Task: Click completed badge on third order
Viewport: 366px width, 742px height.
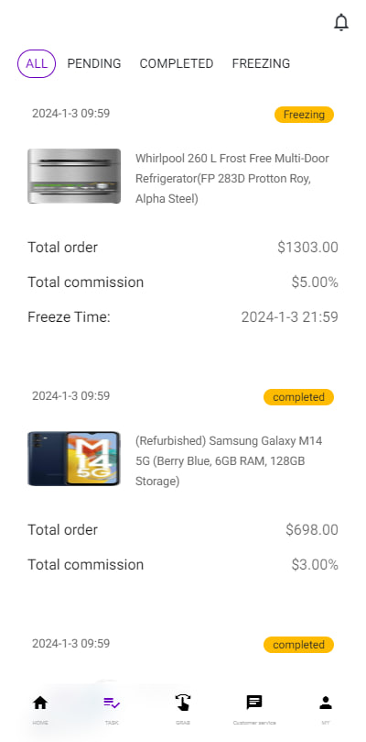Action: [x=298, y=645]
